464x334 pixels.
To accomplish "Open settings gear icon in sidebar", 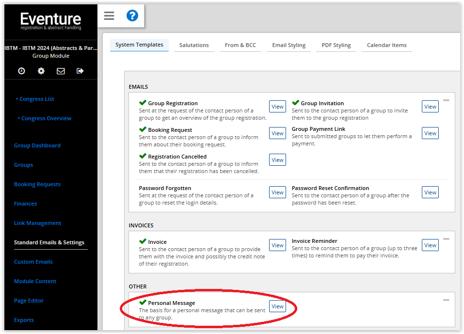I will 41,71.
